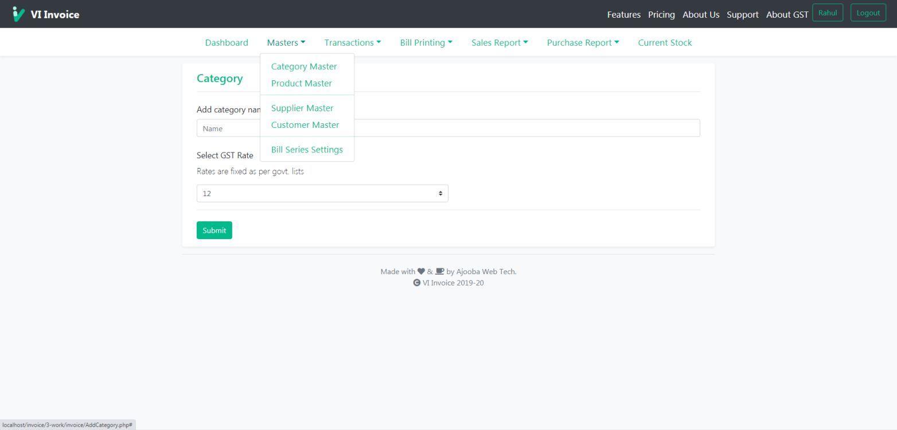
Task: Open the Purchase Report dropdown
Action: [583, 42]
